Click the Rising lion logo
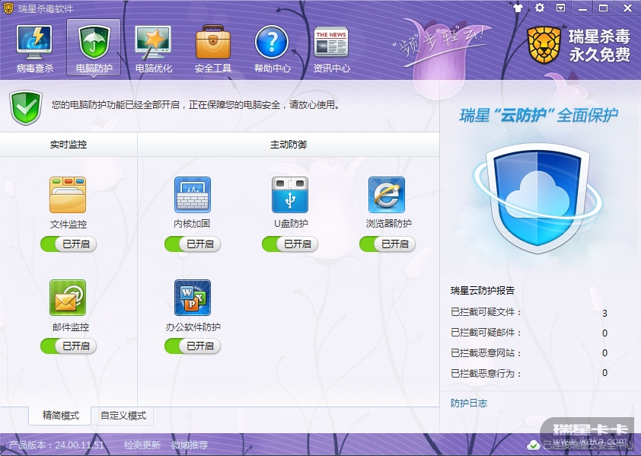 [x=544, y=45]
